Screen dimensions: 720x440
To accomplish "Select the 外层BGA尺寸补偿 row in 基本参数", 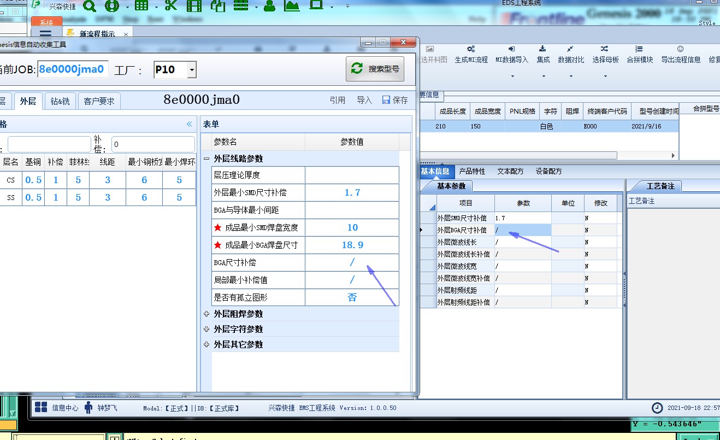I will coord(521,230).
